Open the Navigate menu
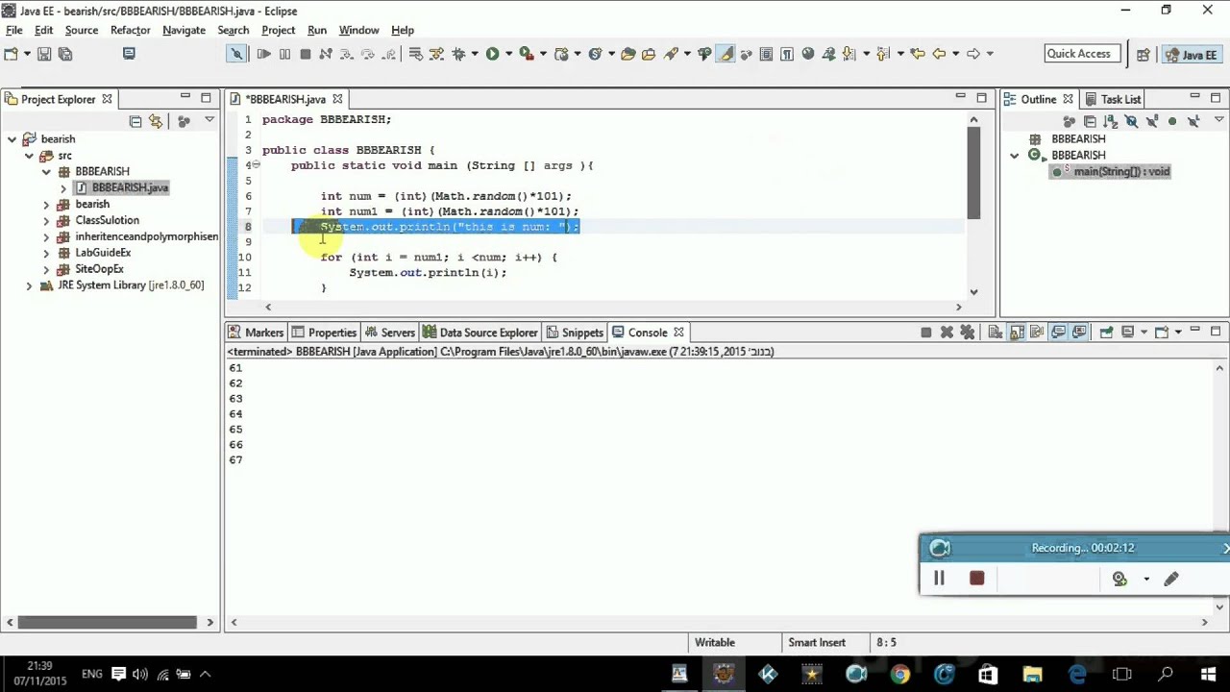Image resolution: width=1230 pixels, height=692 pixels. pyautogui.click(x=184, y=30)
